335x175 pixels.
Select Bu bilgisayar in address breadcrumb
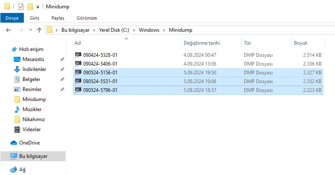(75, 30)
